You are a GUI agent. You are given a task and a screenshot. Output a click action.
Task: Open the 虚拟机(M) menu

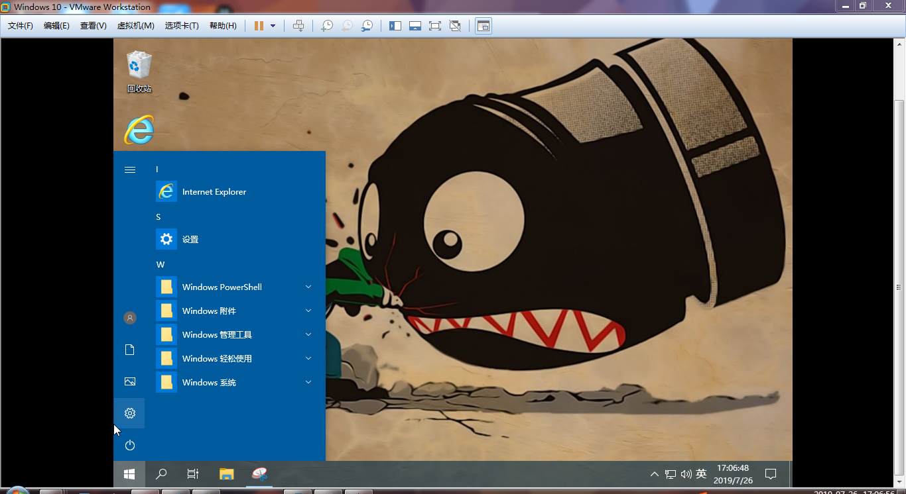(x=135, y=26)
